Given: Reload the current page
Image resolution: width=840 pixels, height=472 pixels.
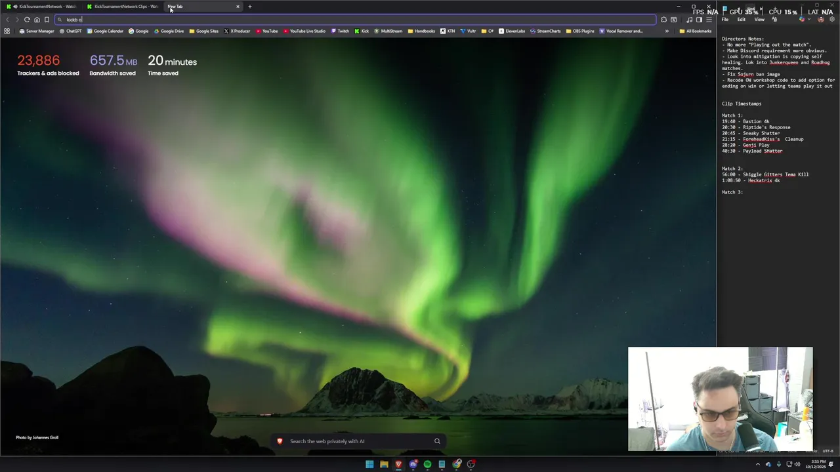Looking at the screenshot, I should (27, 20).
